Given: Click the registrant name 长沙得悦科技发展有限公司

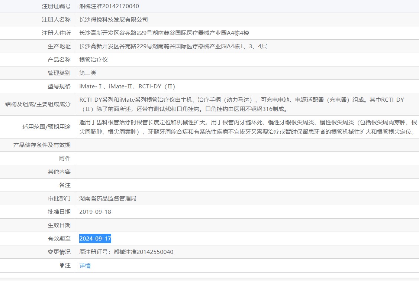Looking at the screenshot, I should coord(113,19).
